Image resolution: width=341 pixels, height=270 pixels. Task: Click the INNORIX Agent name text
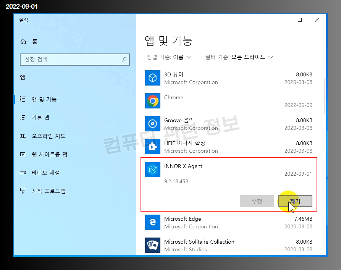183,166
